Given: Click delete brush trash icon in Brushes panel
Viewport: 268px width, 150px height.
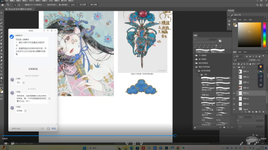Looking at the screenshot, I should point(232,127).
